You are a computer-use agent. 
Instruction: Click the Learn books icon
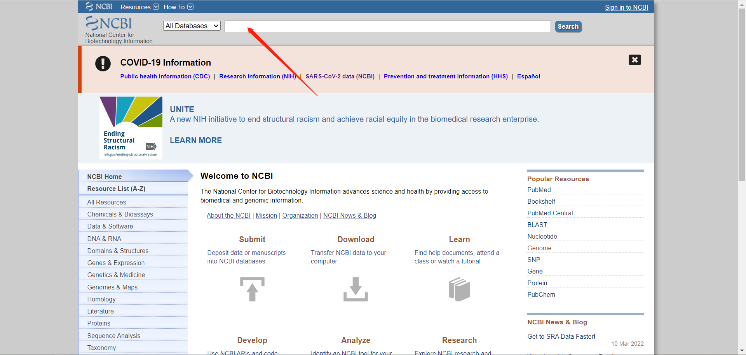click(x=459, y=289)
